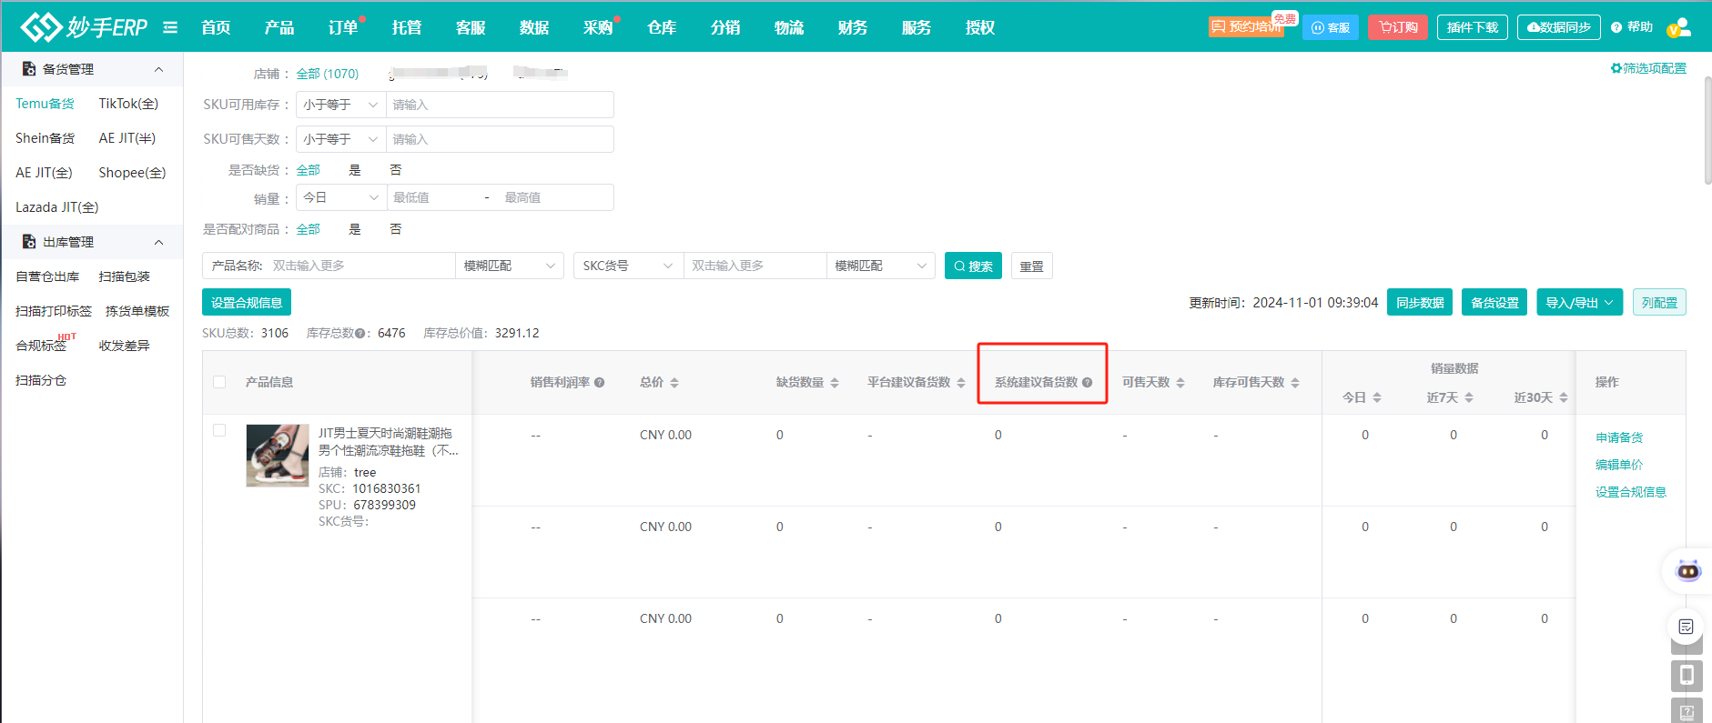Open 模糊匹配 dropdown beside SKC货号 input
This screenshot has width=1712, height=723.
tap(880, 266)
